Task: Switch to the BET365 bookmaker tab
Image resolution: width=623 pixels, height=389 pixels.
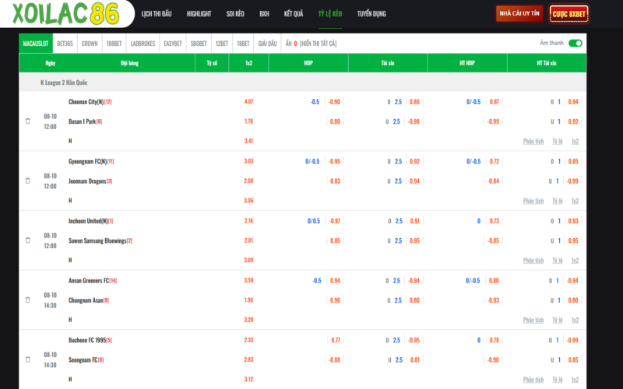Action: [65, 44]
